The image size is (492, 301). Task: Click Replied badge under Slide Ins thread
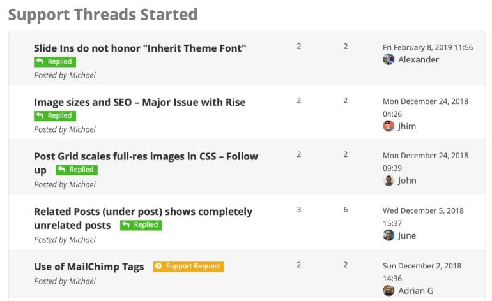point(55,62)
